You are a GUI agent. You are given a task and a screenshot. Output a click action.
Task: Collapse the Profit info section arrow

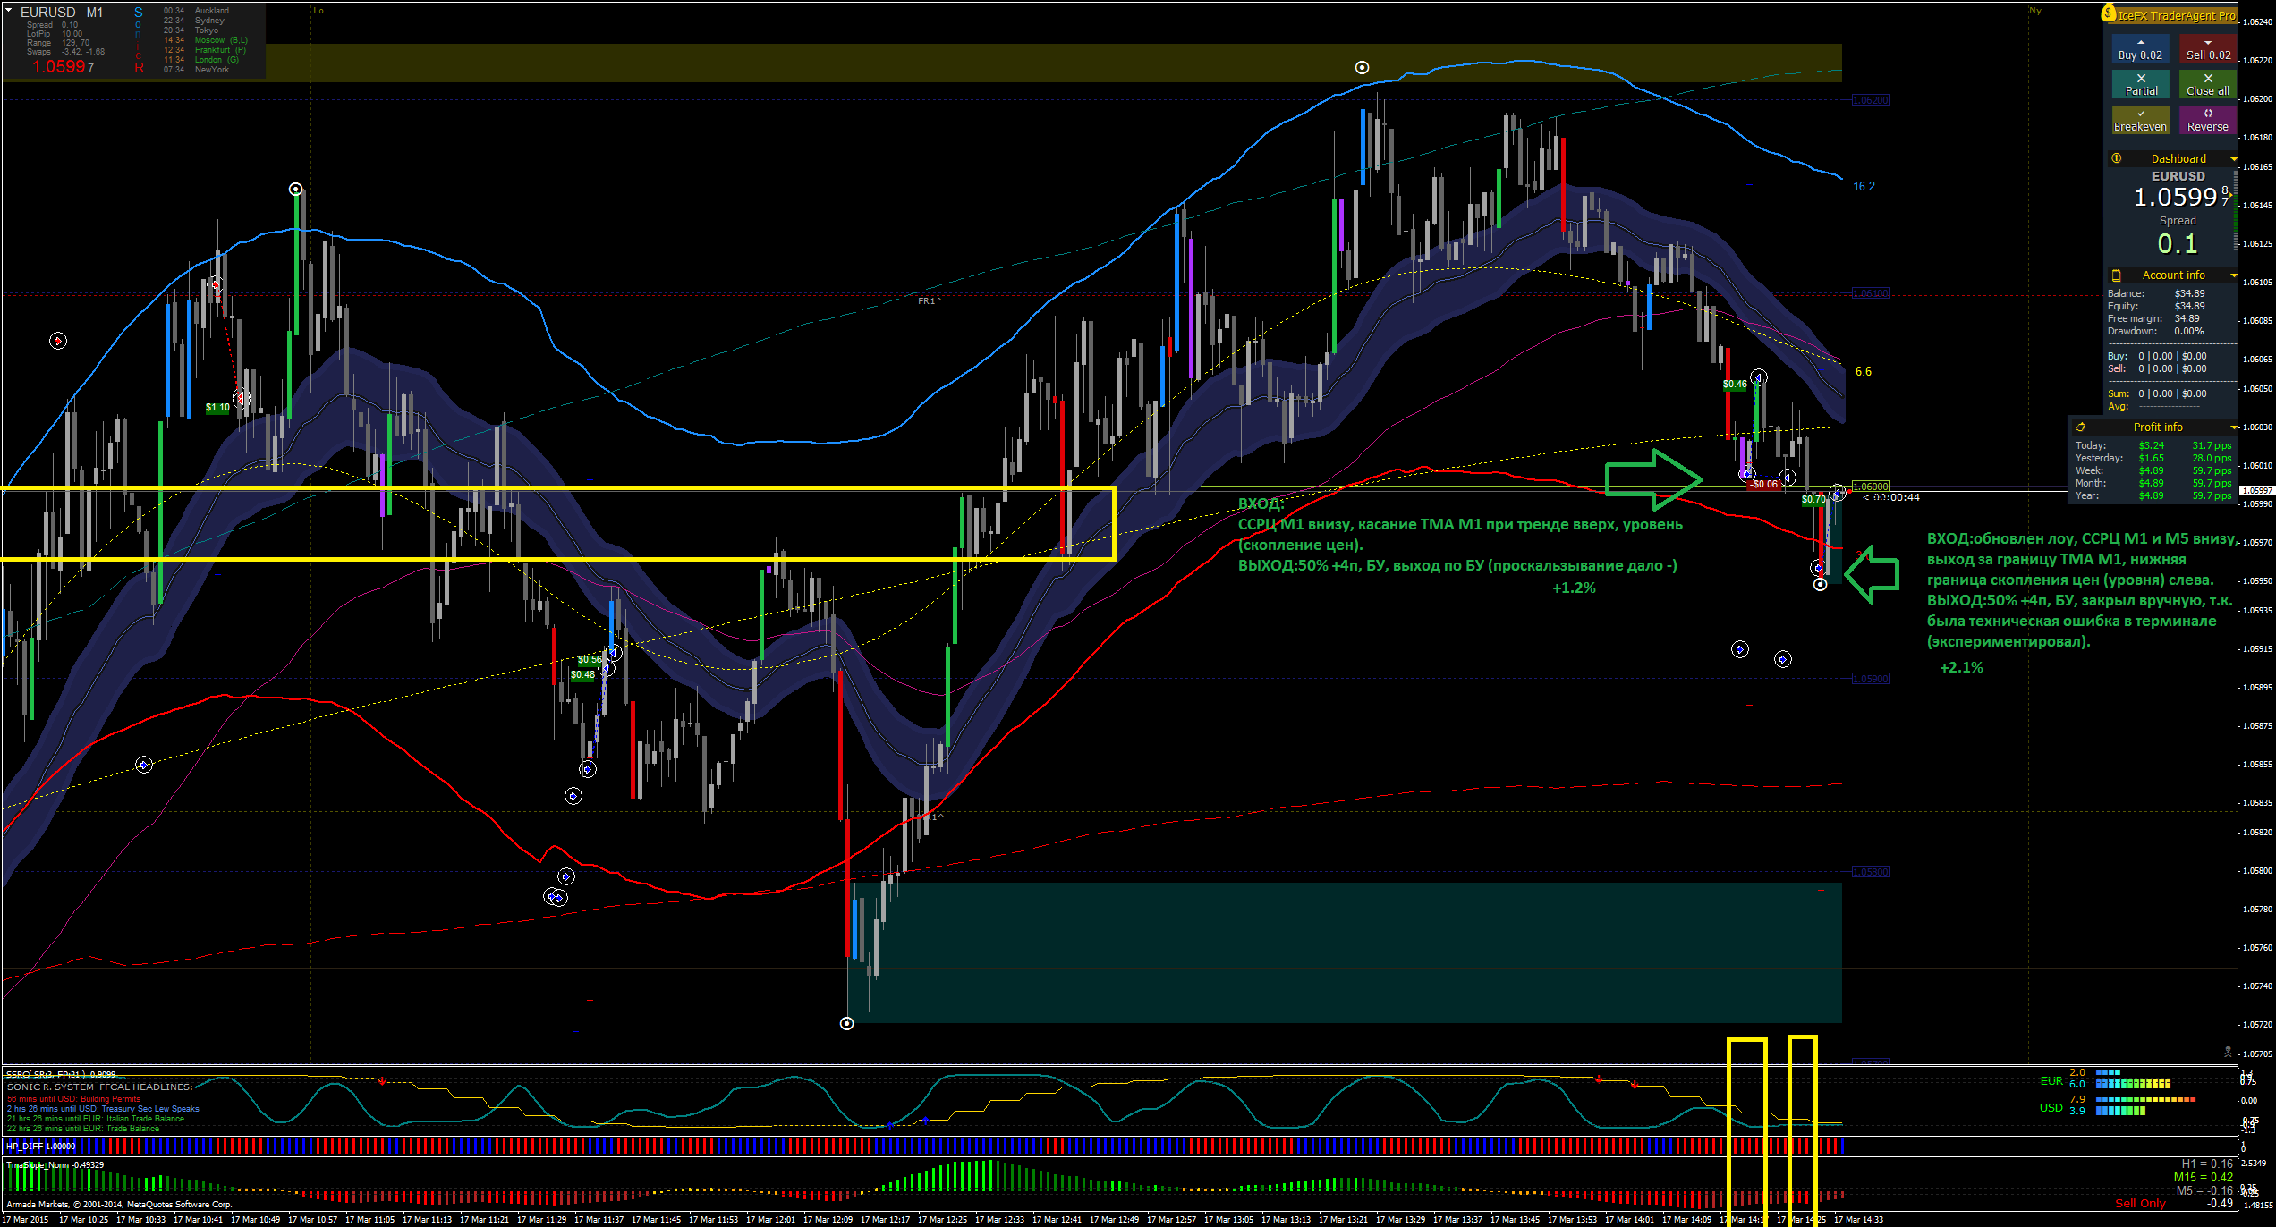click(2233, 427)
